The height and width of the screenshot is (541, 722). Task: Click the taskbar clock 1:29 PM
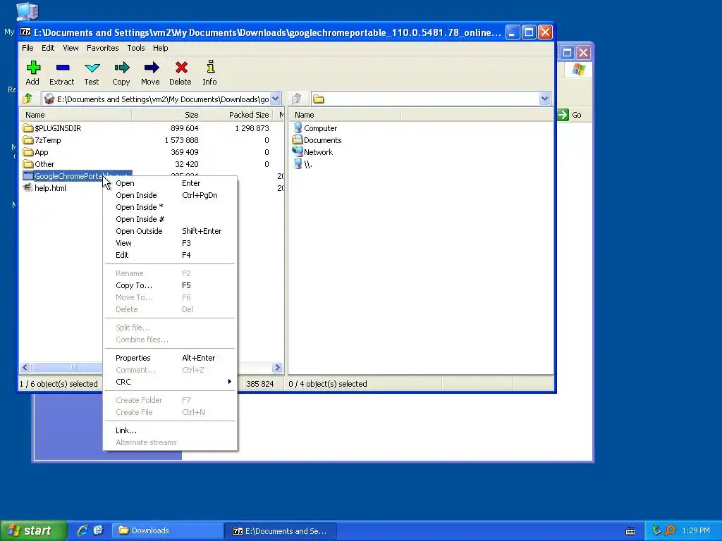696,530
